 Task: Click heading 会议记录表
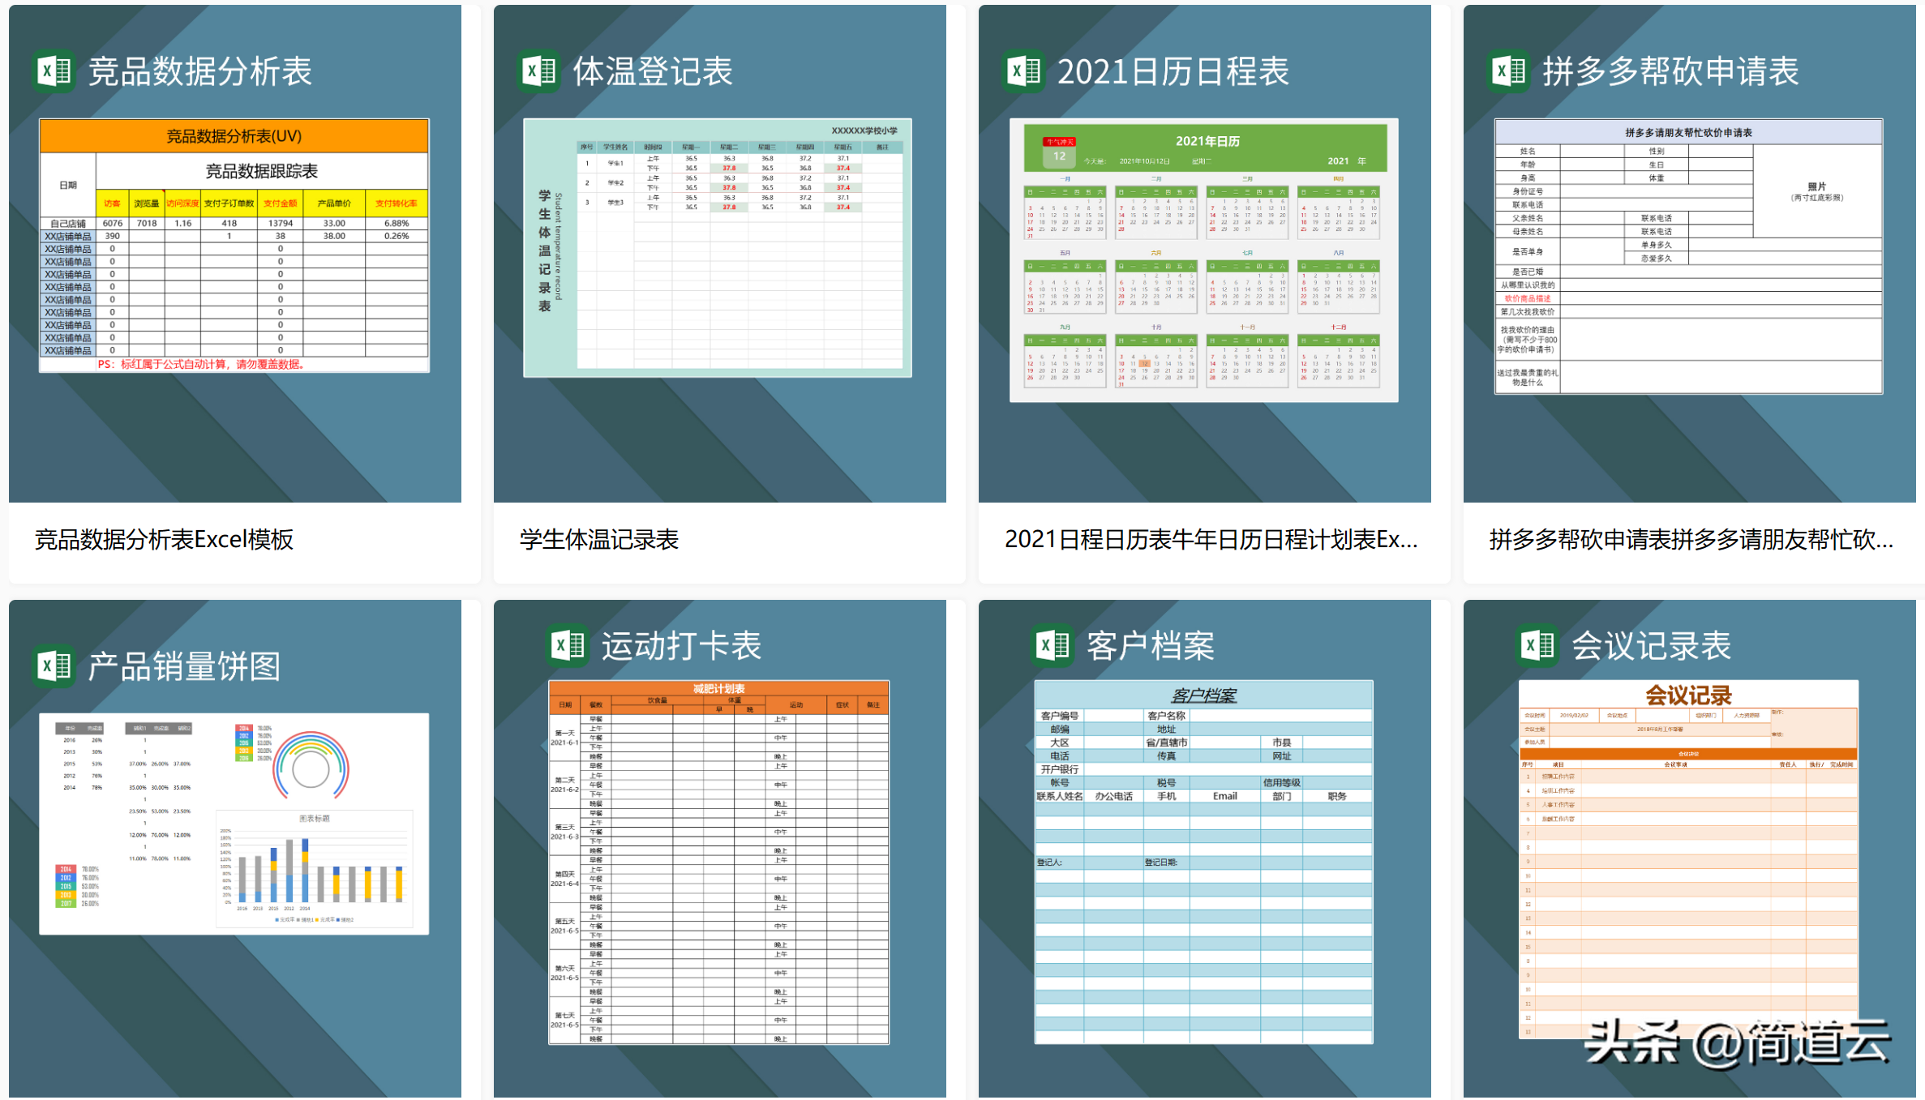coord(1651,646)
